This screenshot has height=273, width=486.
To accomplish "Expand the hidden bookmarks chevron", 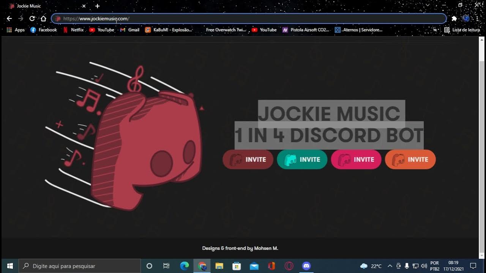I will 435,30.
